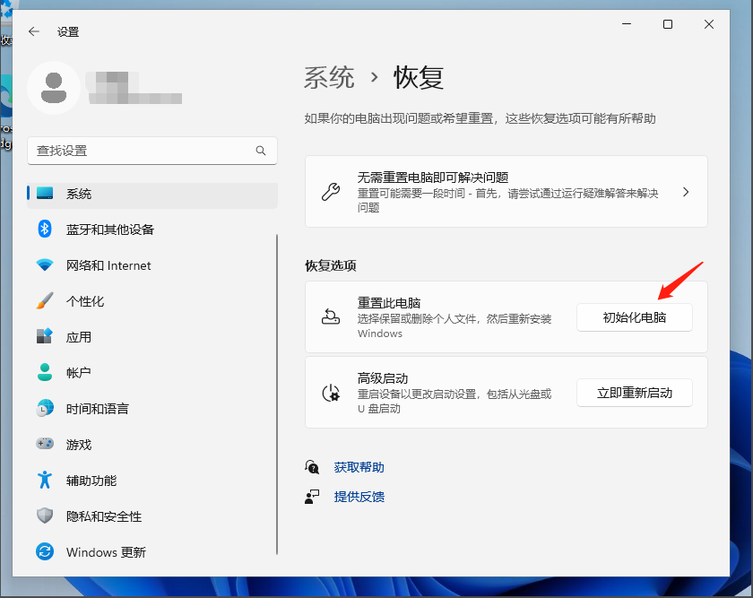753x598 pixels.
Task: Open 帐户 settings
Action: 80,372
